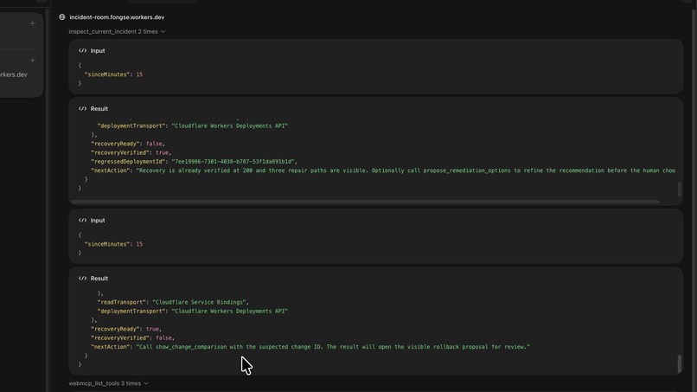Screen dimensions: 697x392
Task: Click the globe icon beside incident-room.fongse.workers.dev
Action: click(x=61, y=17)
